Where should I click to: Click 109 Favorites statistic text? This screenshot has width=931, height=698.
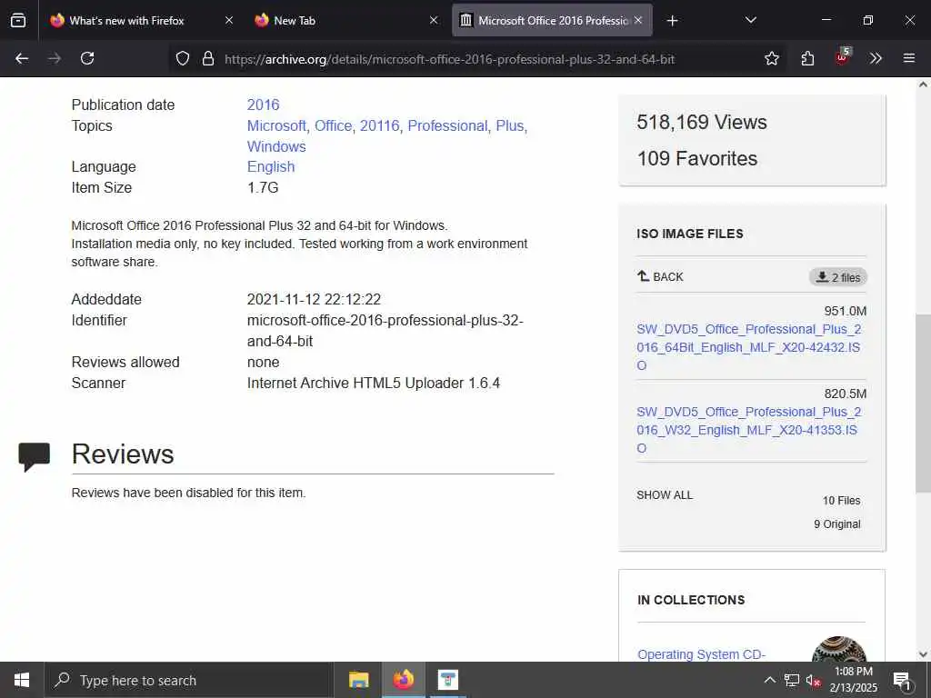point(697,158)
